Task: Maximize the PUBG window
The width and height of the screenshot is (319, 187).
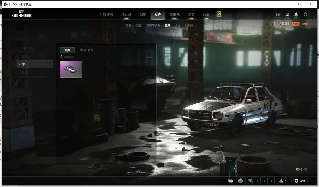Action: click(x=300, y=4)
